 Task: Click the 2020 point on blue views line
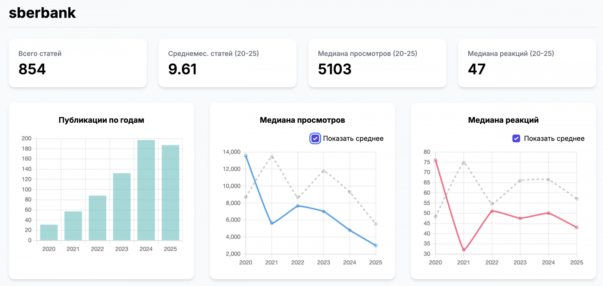pyautogui.click(x=245, y=156)
